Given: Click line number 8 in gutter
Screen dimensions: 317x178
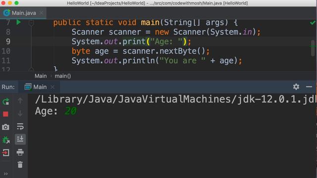Looking at the screenshot, I should click(8, 32).
